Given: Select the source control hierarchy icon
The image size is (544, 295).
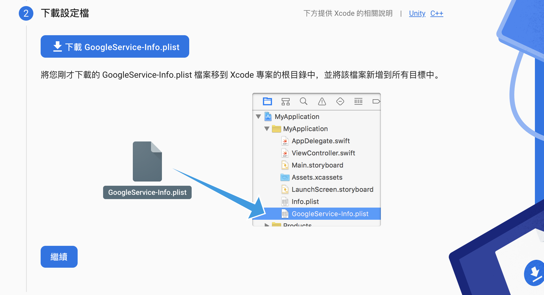Looking at the screenshot, I should coord(286,101).
